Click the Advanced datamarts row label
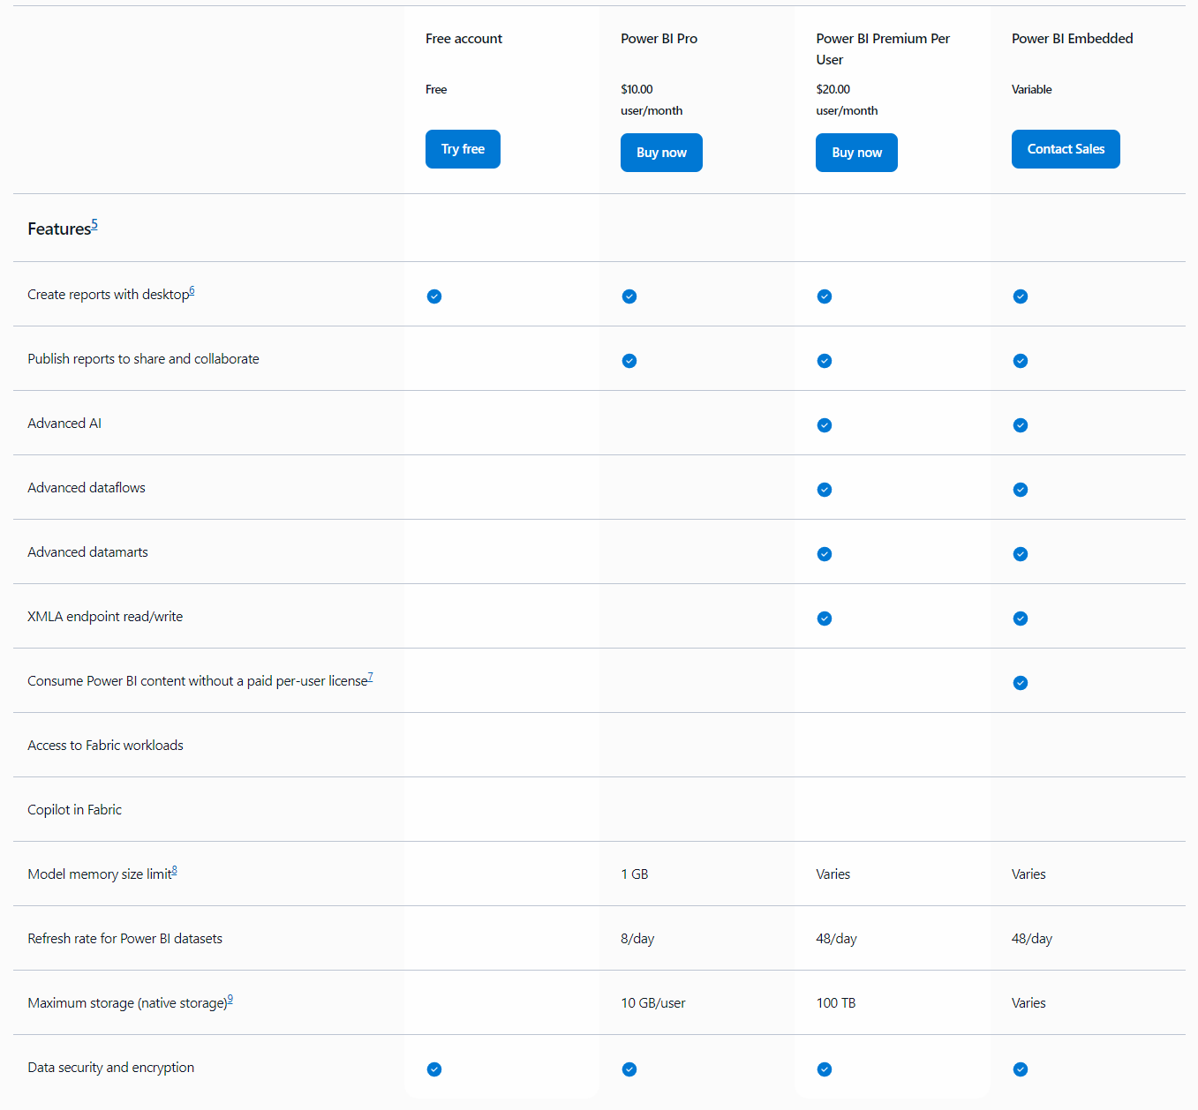 tap(87, 552)
